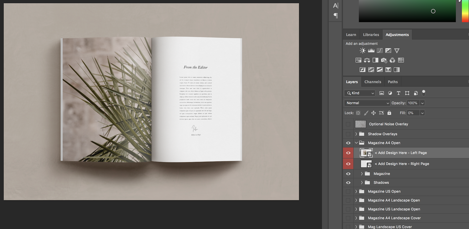This screenshot has width=469, height=229.
Task: Switch to the Channels tab
Action: click(373, 82)
